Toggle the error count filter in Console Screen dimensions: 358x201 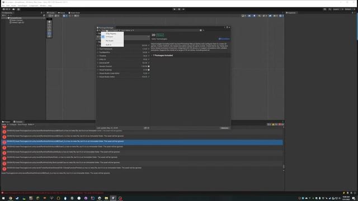(x=281, y=125)
